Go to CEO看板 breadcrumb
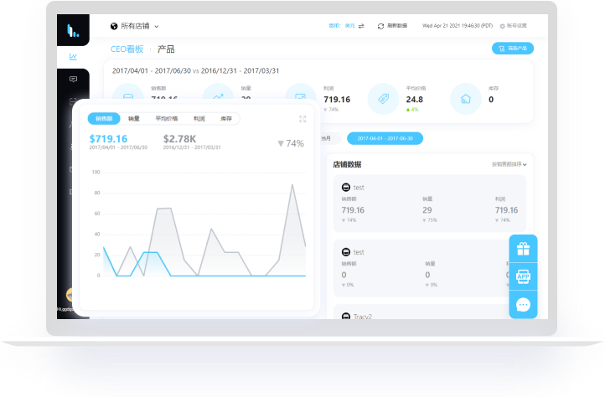 click(x=127, y=49)
